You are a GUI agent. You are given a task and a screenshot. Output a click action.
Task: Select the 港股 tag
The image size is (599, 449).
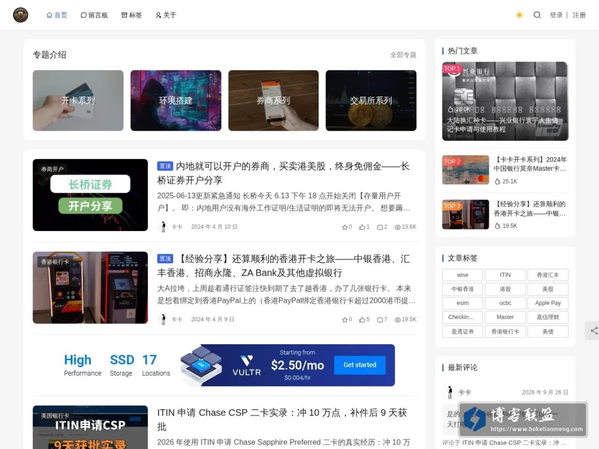(x=505, y=289)
